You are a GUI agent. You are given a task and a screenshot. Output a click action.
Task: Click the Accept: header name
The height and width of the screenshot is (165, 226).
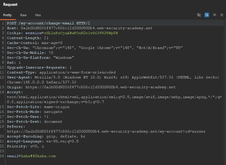coord(15,92)
